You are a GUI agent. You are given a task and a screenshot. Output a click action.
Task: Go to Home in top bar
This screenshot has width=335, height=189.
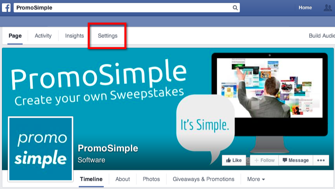(x=305, y=8)
